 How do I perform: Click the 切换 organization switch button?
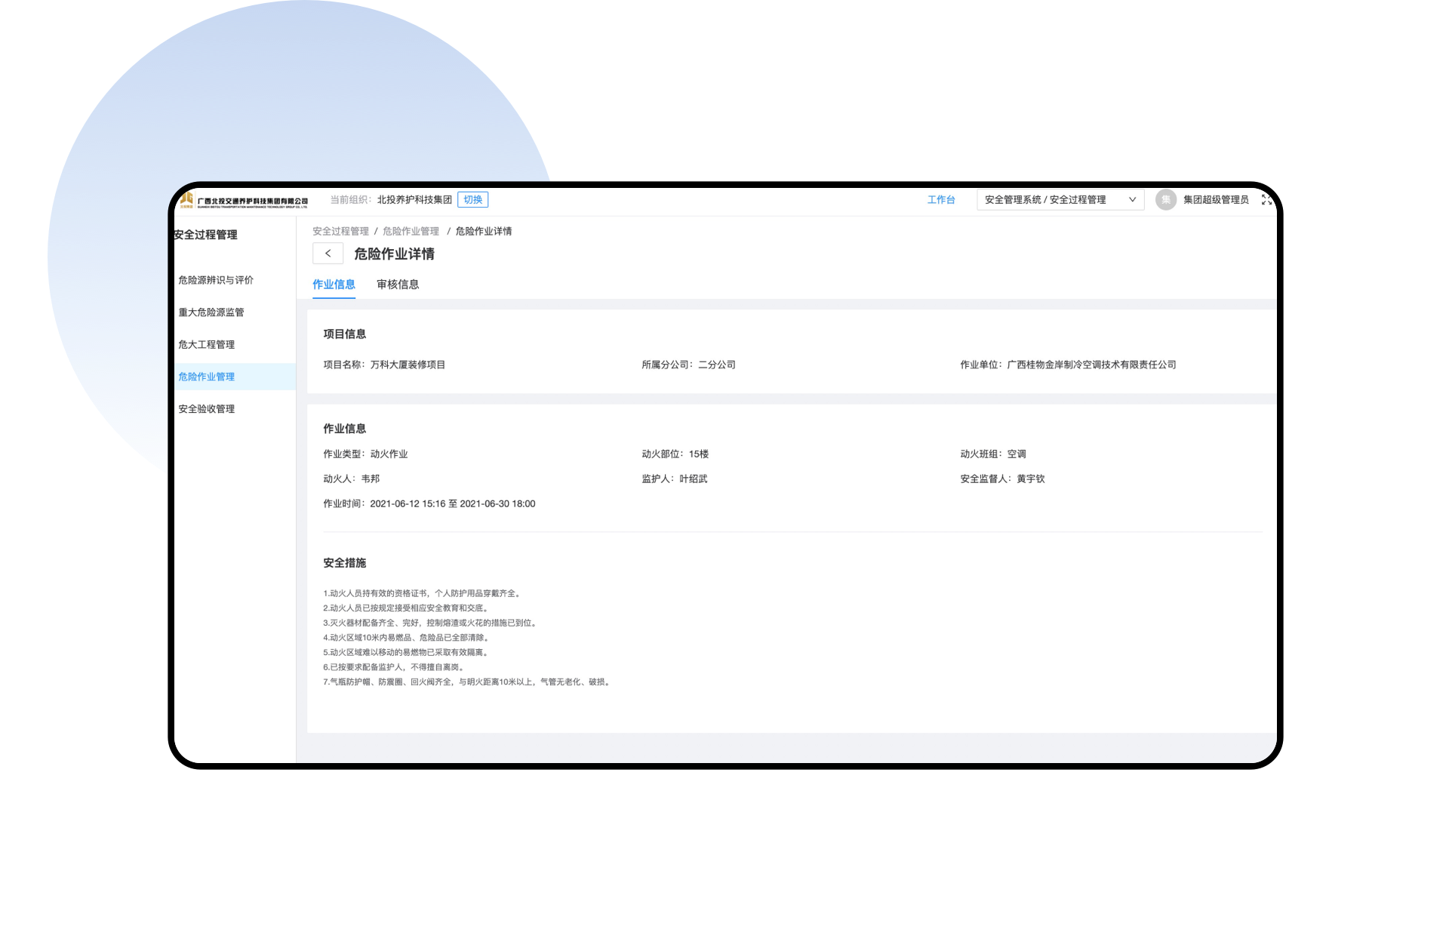click(x=472, y=200)
